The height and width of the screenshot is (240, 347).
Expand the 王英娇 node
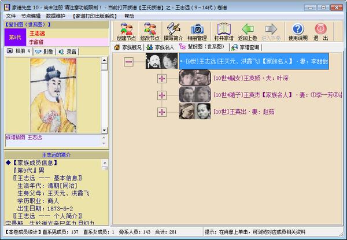point(162,79)
